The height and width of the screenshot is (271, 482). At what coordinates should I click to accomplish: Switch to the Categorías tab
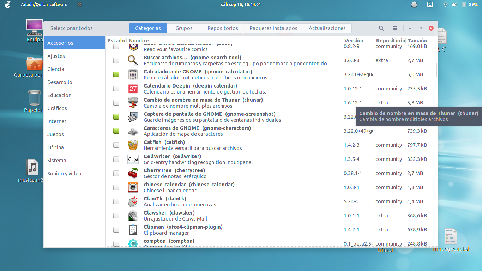pos(148,28)
